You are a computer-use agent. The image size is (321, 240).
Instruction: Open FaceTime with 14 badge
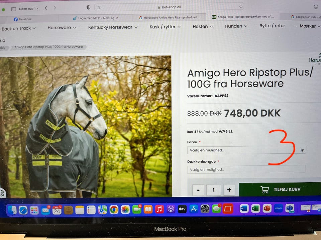click(x=137, y=209)
